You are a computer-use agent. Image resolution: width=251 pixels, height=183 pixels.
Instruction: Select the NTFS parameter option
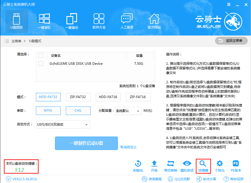coord(48,111)
